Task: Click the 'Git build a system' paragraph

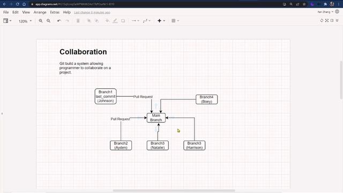Action: (x=85, y=68)
